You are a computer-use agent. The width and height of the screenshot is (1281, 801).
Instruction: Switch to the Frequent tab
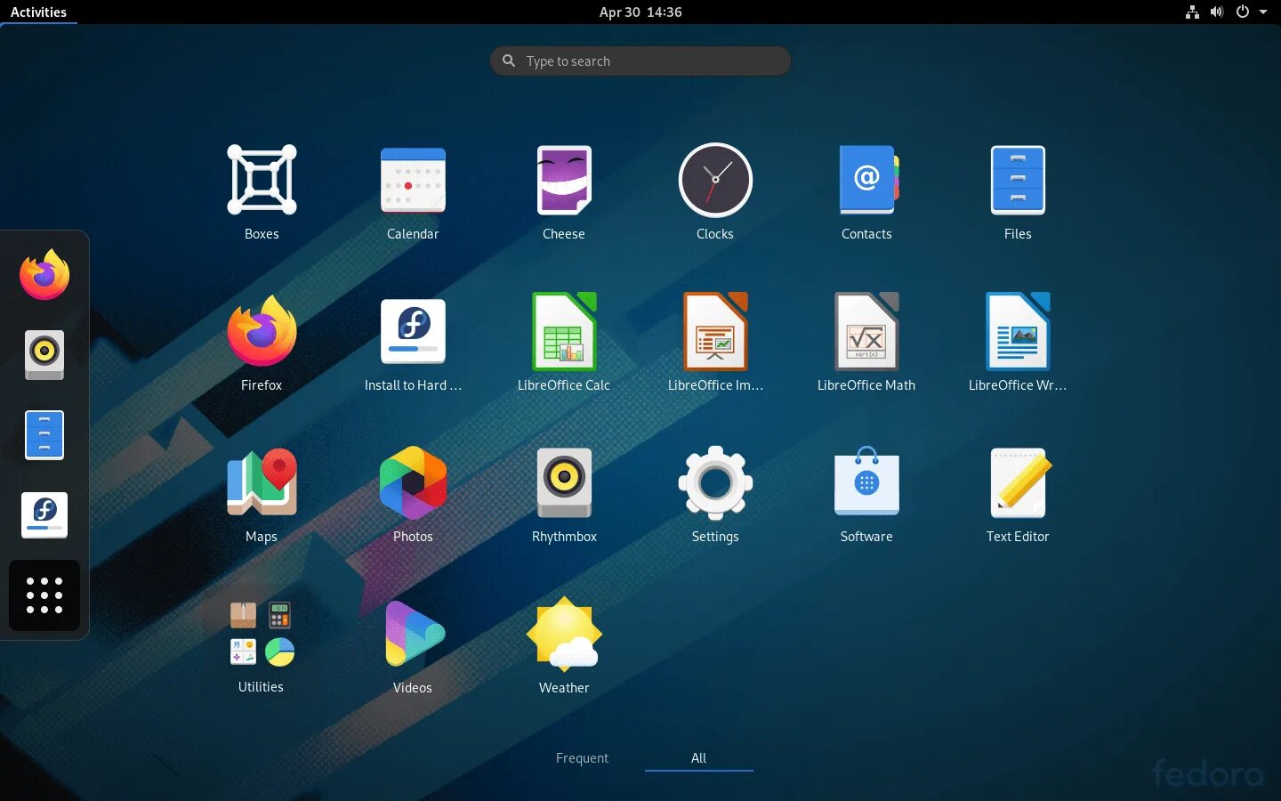[582, 758]
